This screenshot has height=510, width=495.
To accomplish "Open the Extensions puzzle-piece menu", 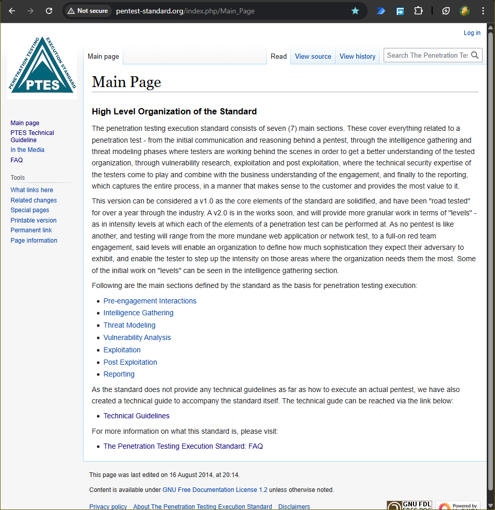I will [418, 11].
